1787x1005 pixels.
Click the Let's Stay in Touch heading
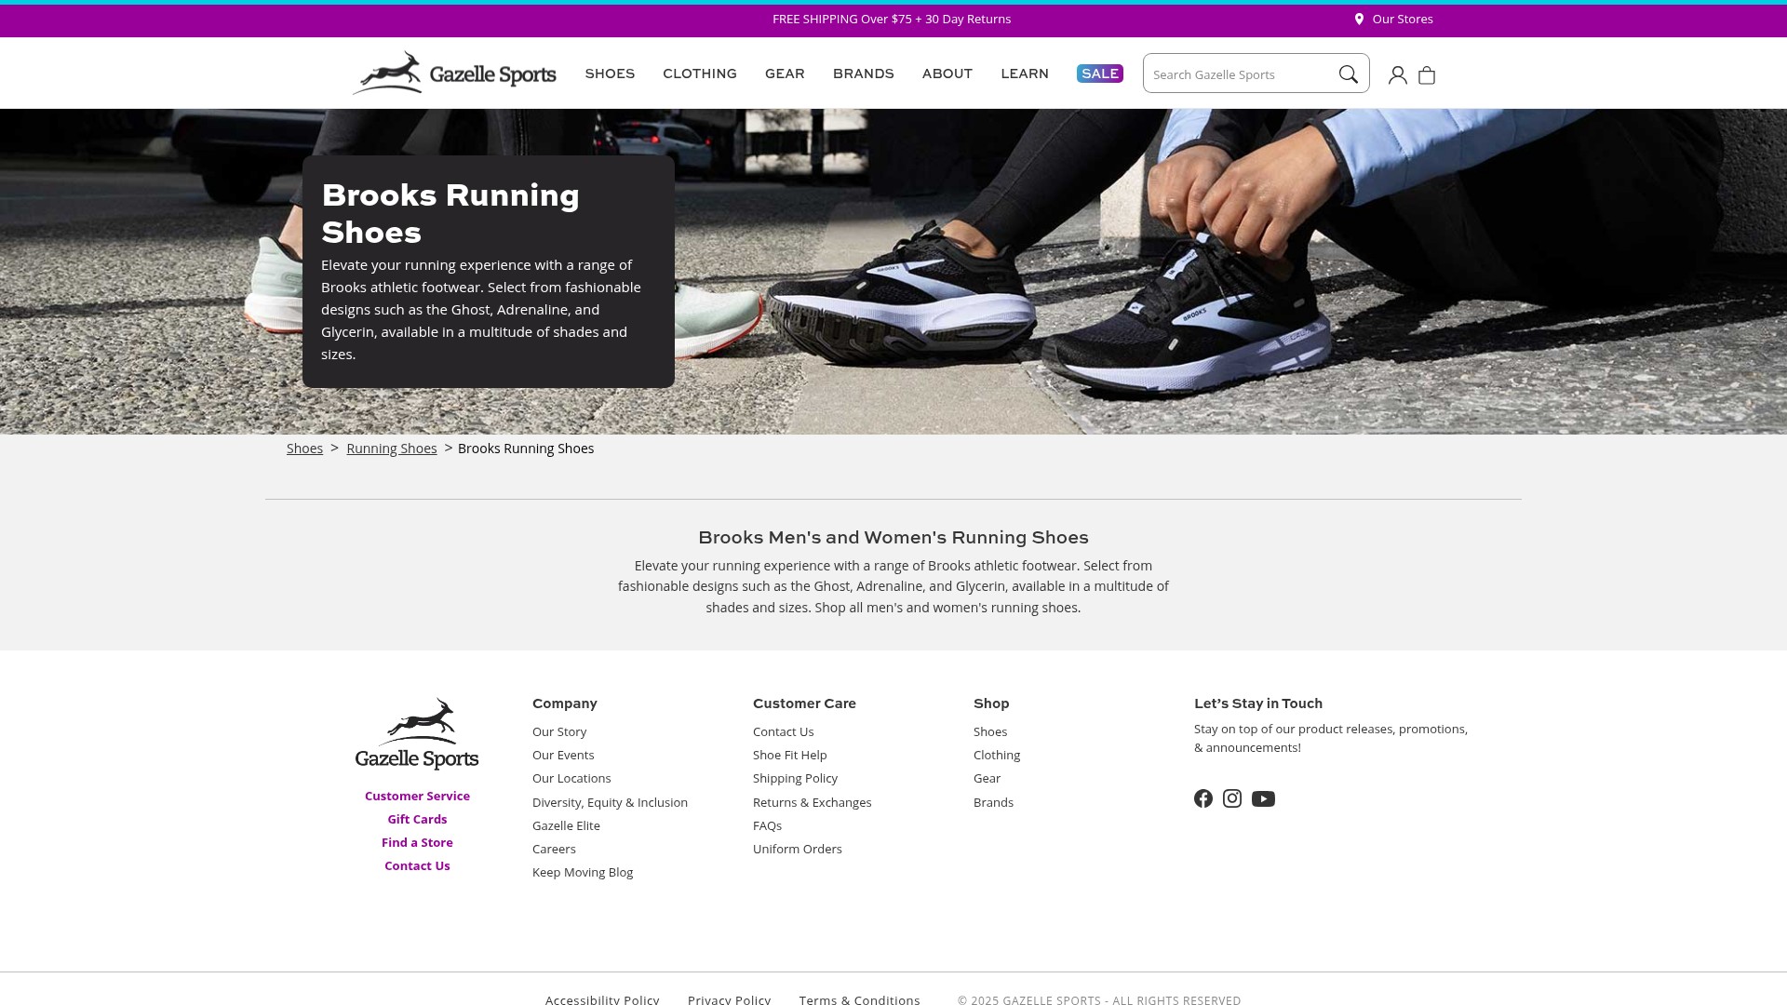coord(1258,703)
